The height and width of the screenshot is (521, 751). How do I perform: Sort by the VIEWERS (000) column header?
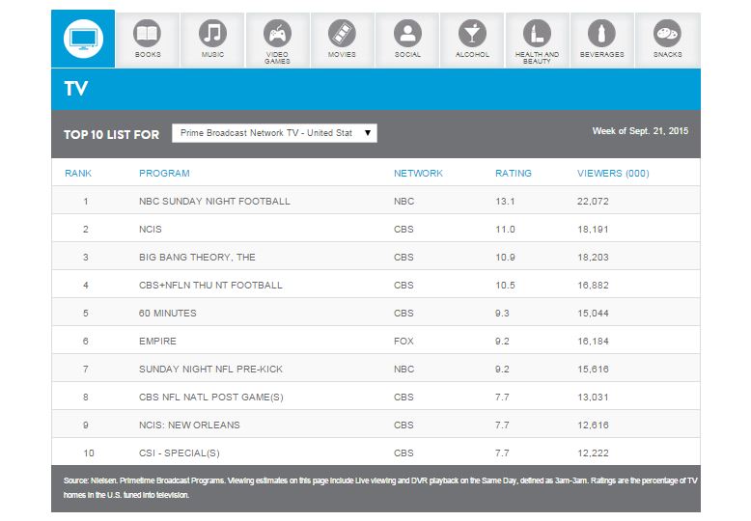pos(613,174)
